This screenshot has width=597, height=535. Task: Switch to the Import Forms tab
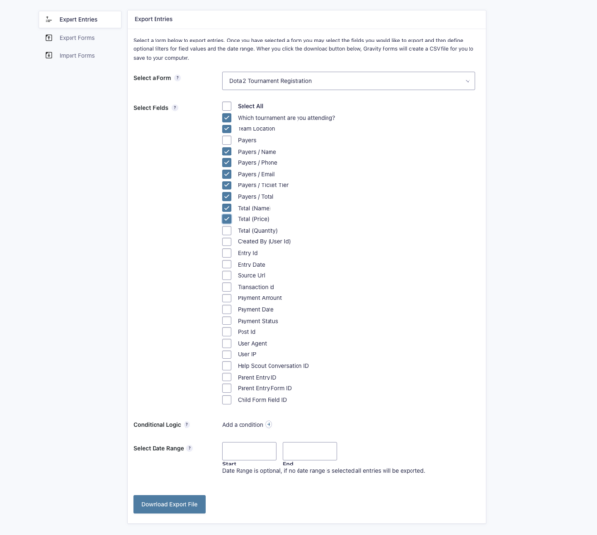(76, 56)
